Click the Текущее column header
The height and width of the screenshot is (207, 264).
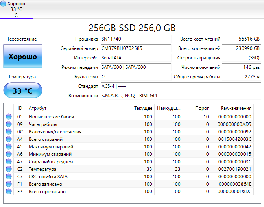[140, 108]
